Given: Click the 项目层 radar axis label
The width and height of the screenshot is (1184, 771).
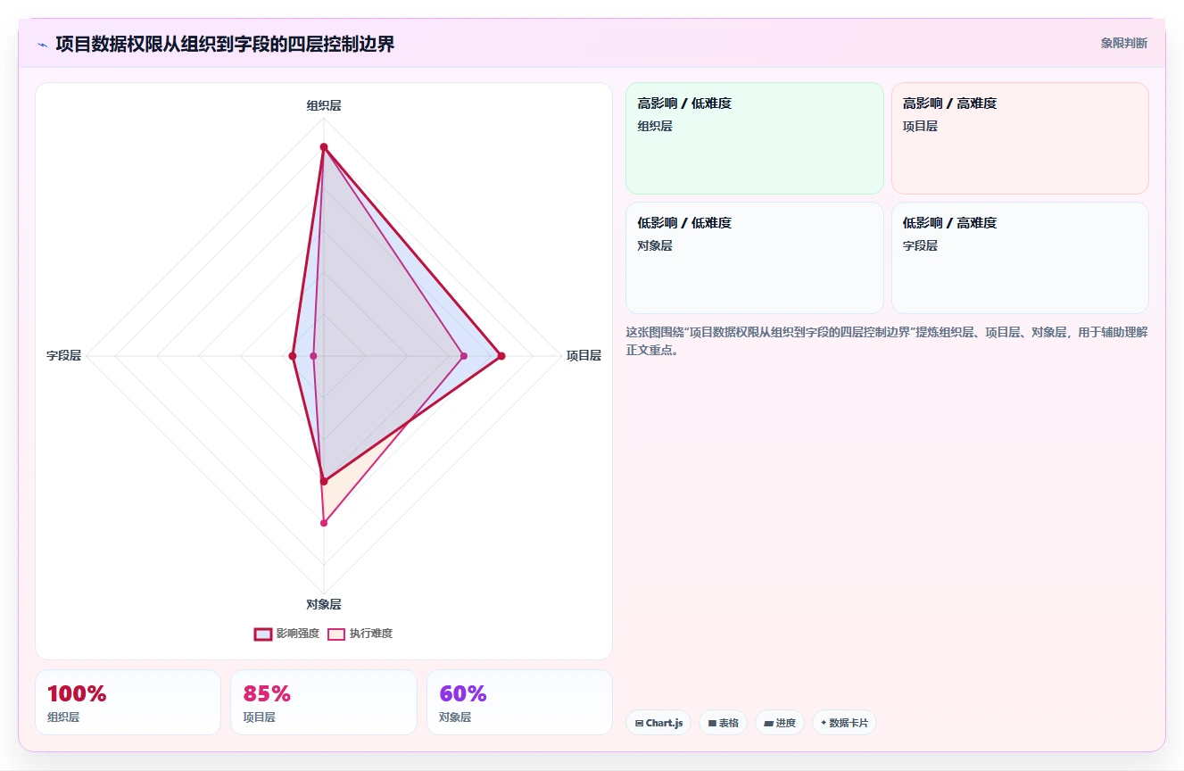Looking at the screenshot, I should [584, 355].
